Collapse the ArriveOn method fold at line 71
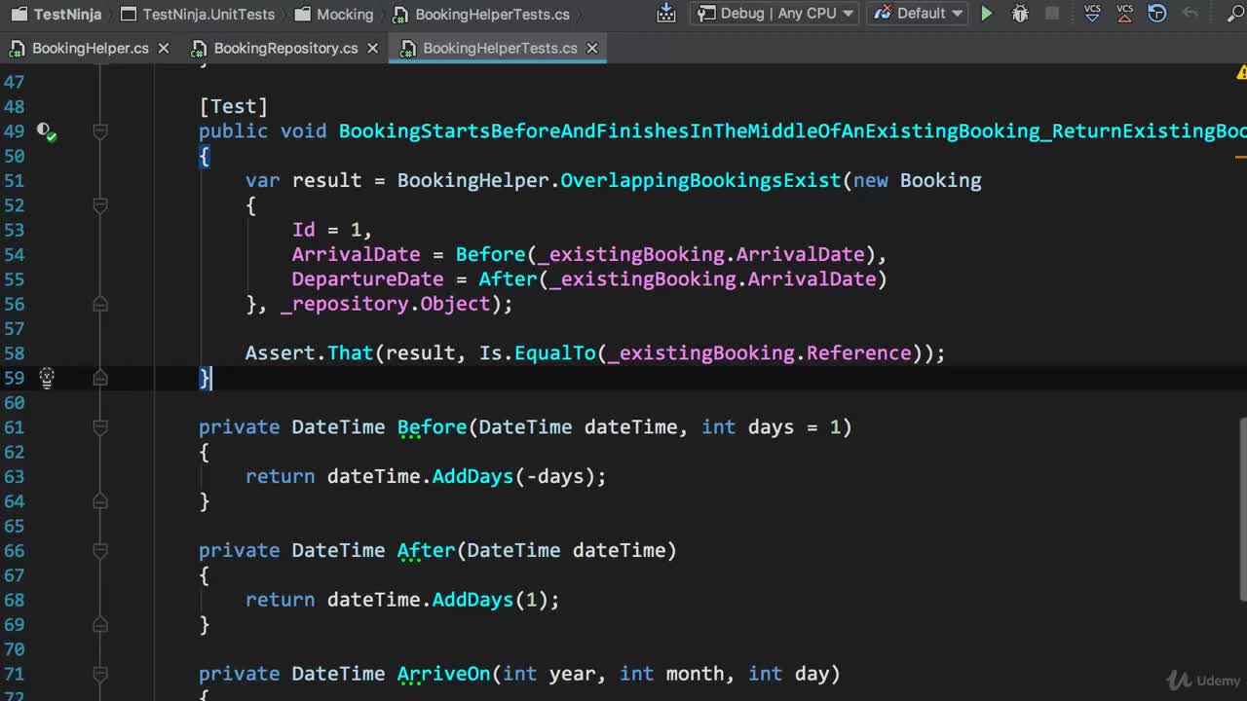 [x=100, y=674]
